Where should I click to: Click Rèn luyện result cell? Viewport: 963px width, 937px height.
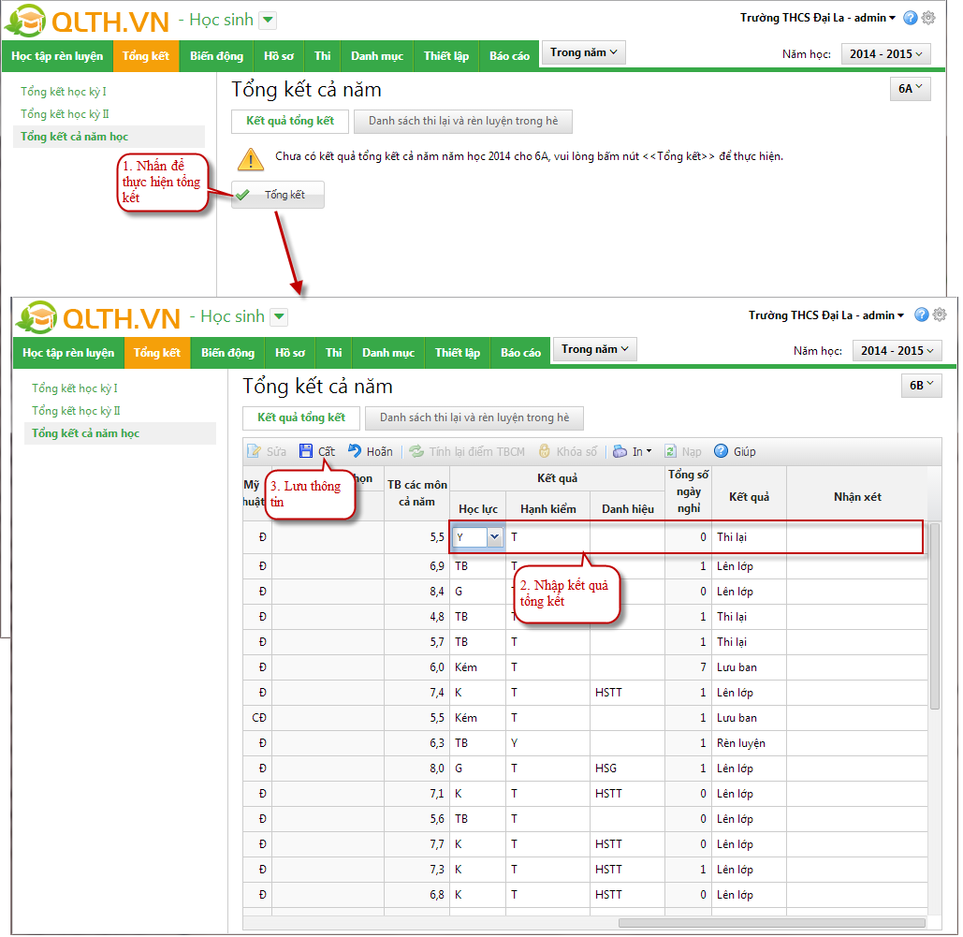(x=749, y=743)
